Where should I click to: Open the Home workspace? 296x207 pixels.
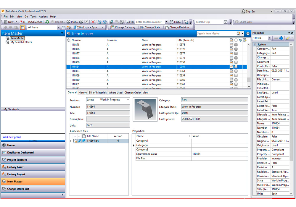33,145
